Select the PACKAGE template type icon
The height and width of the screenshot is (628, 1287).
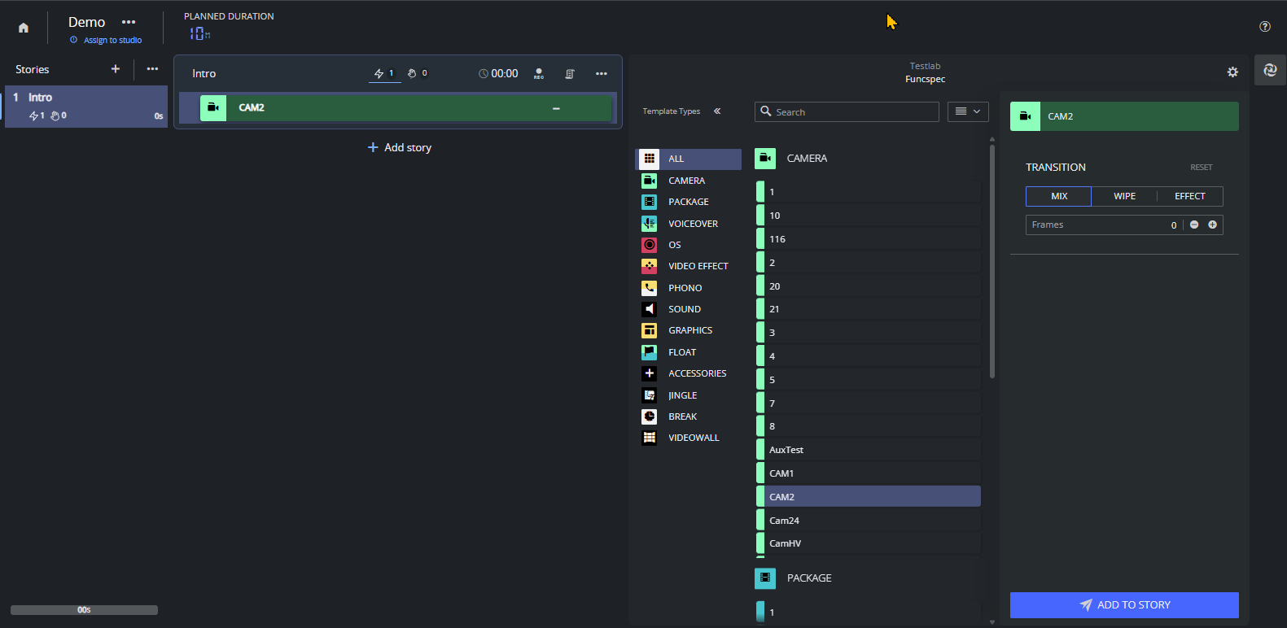coord(649,202)
